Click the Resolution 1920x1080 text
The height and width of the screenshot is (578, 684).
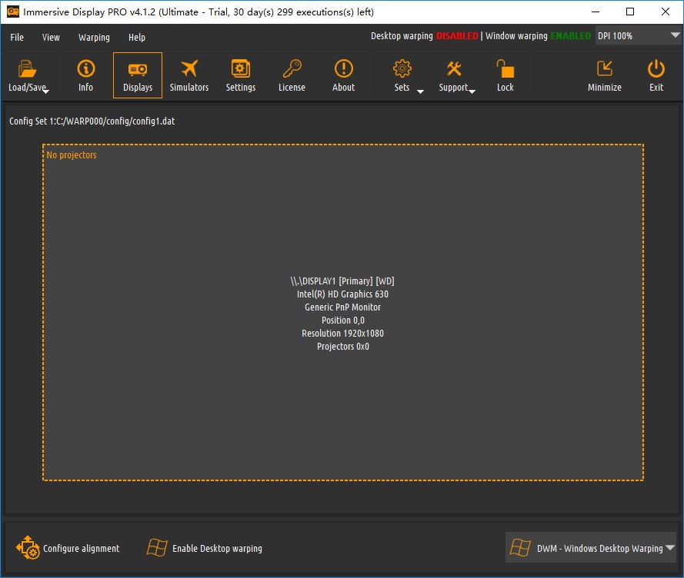[x=343, y=334]
